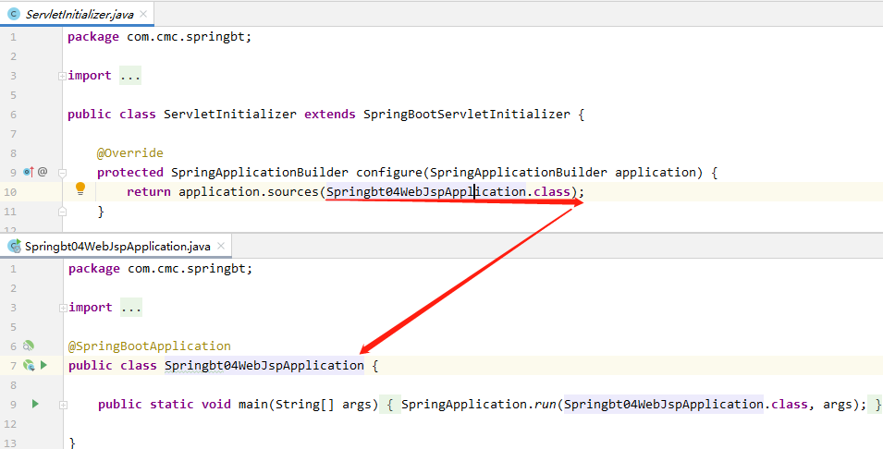Click the 'sources' method call on line 10
The width and height of the screenshot is (883, 449).
coord(293,191)
